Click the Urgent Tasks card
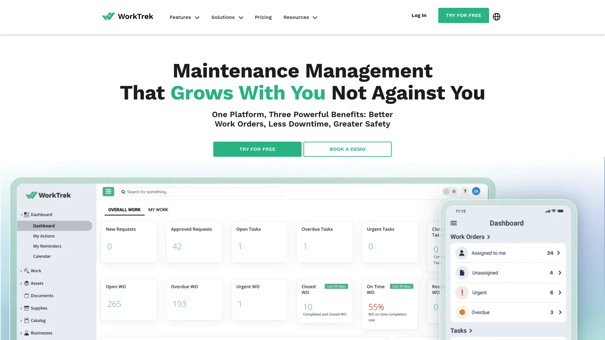The width and height of the screenshot is (605, 340). [390, 242]
